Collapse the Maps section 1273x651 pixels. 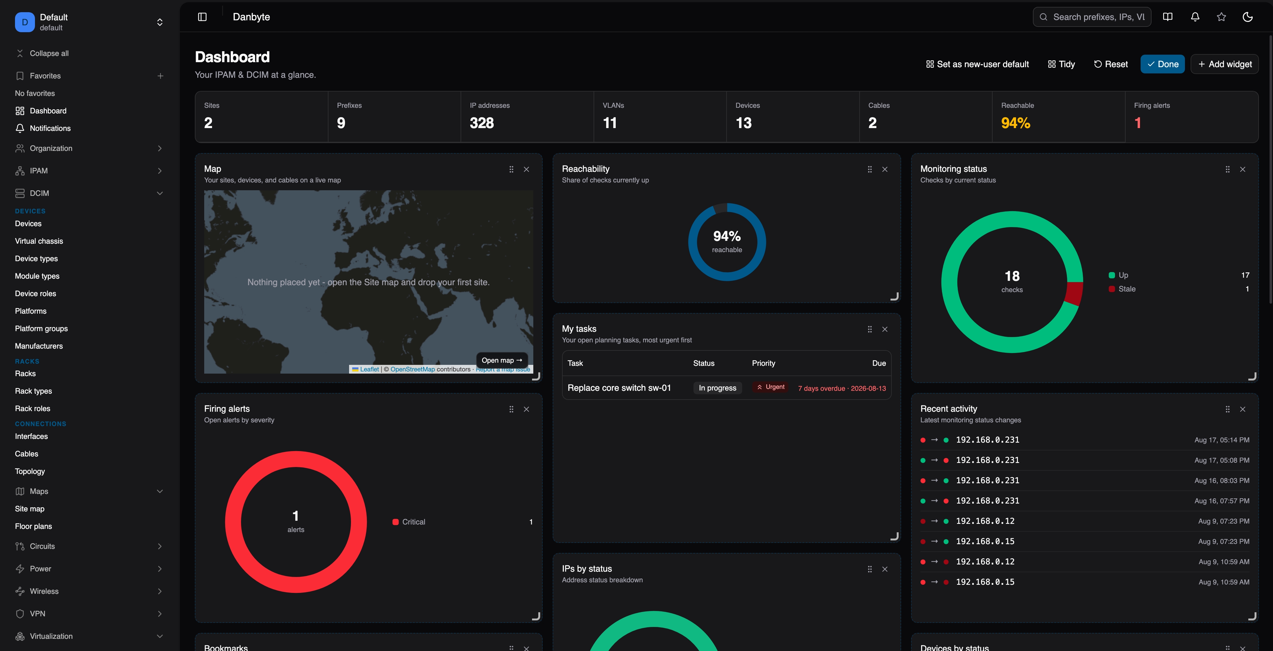(89, 491)
